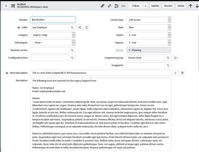Viewport: 199px width, 152px height.
Task: Focus the Number field INC0010016
Action: coord(53,20)
